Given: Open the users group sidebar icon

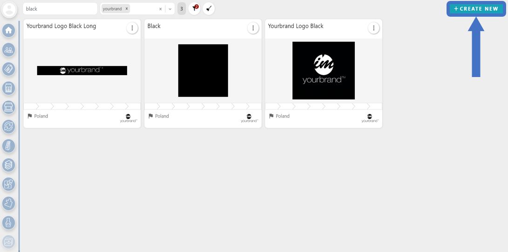Looking at the screenshot, I should pyautogui.click(x=8, y=50).
